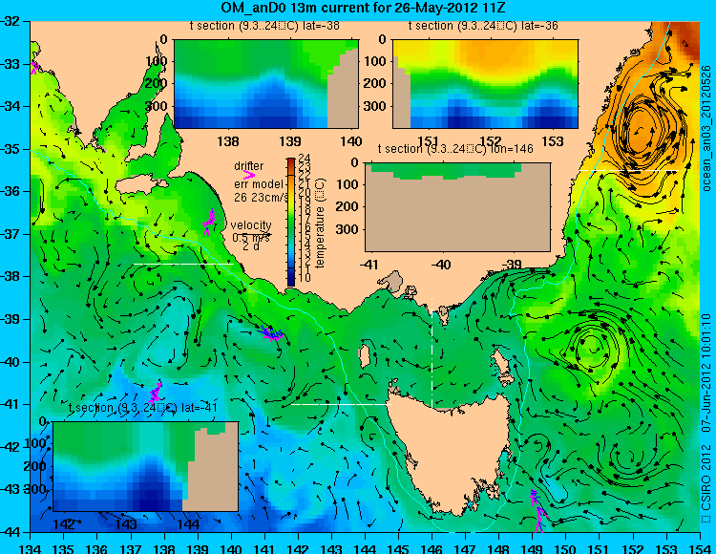
Task: Click the 'CSIRO 2012' credit text
Action: [x=706, y=483]
